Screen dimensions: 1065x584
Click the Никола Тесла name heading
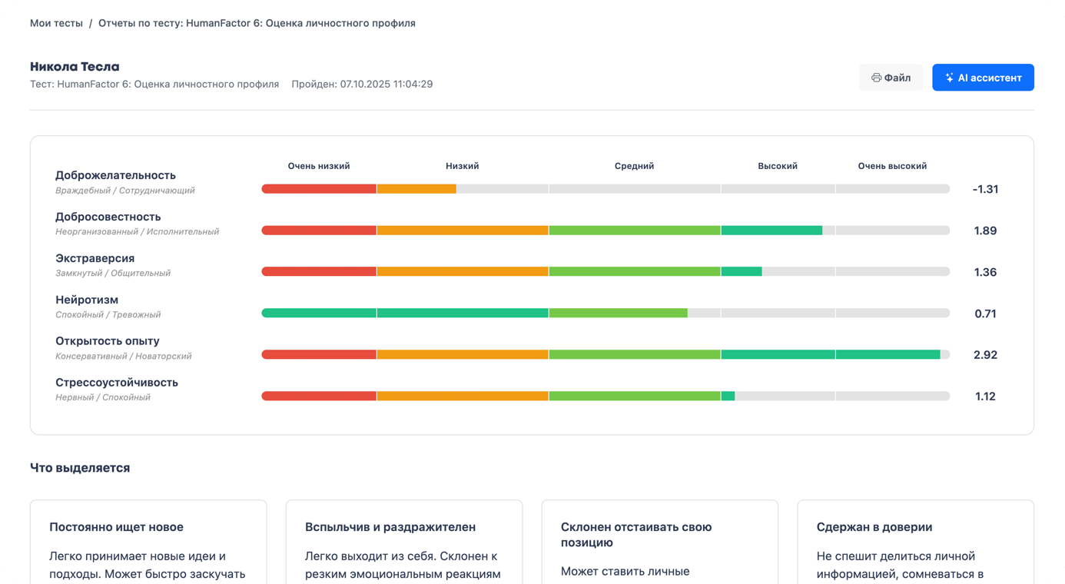pos(75,67)
